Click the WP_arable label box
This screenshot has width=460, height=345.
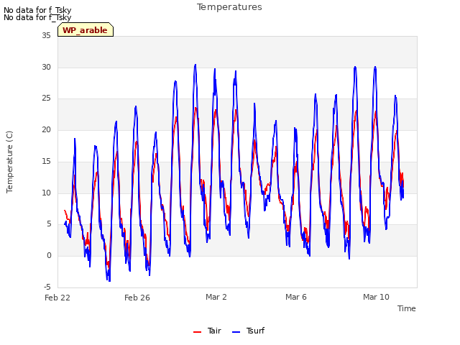(x=86, y=29)
